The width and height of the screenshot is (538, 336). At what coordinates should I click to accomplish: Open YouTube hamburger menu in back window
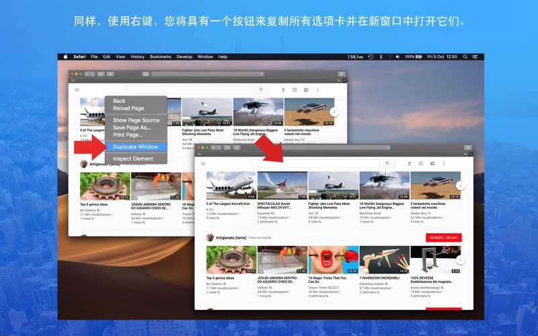[x=77, y=90]
